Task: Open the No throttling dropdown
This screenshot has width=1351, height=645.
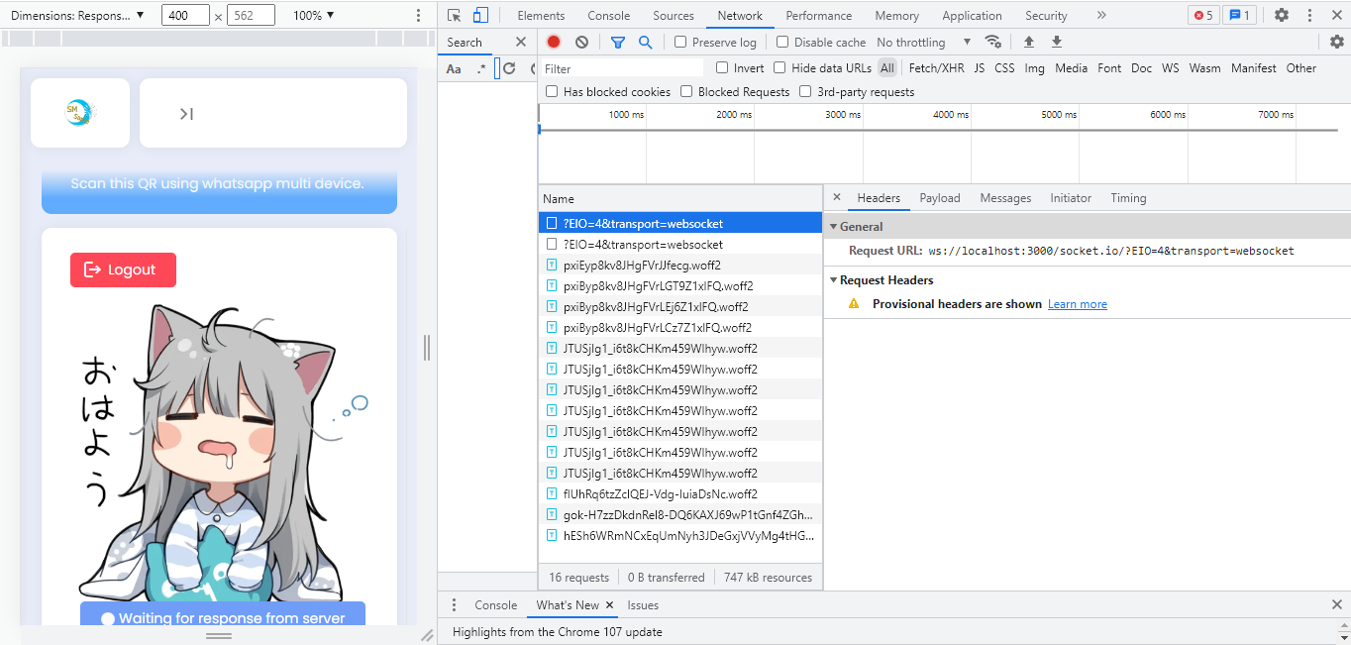Action: click(923, 43)
